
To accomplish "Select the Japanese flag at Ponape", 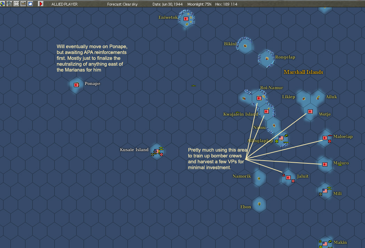I will [76, 85].
